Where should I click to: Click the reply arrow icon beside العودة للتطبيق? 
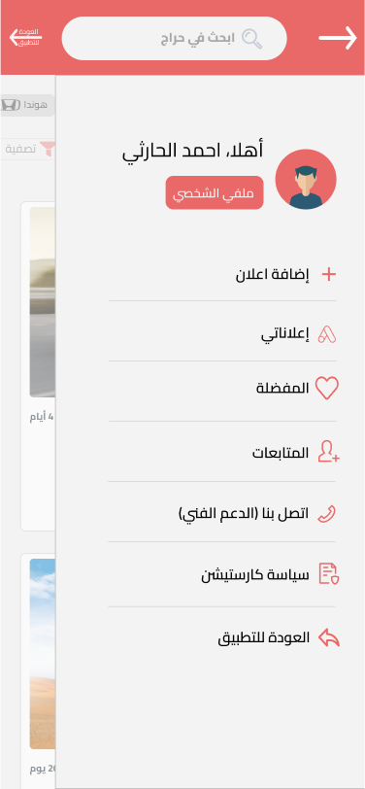point(329,637)
